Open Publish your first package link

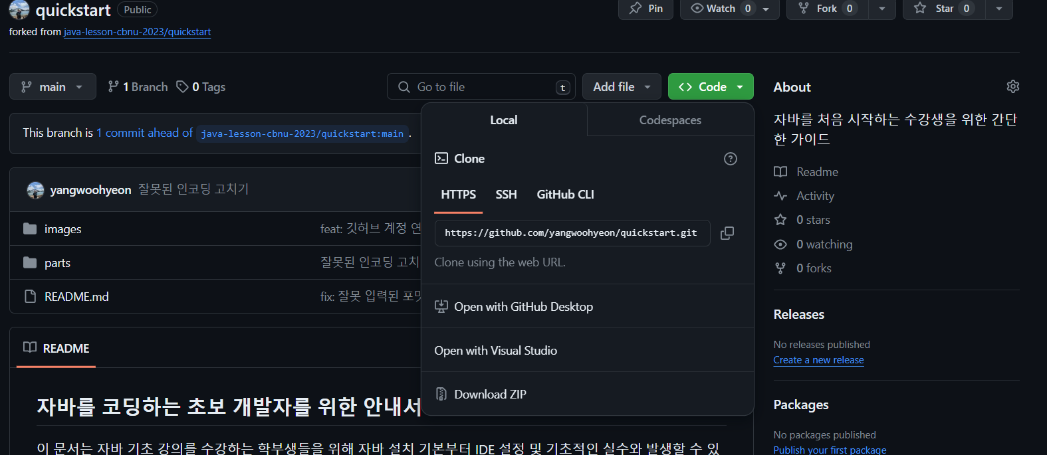click(x=830, y=450)
